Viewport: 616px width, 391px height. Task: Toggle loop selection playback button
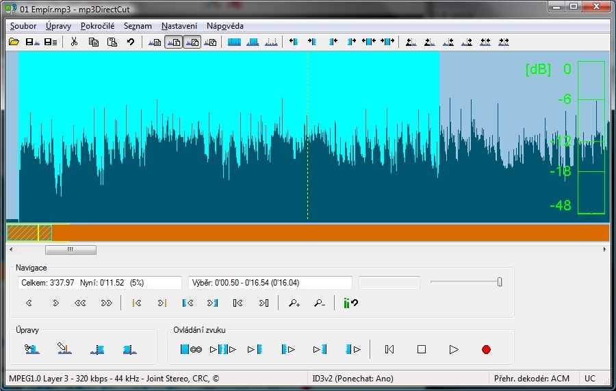point(191,349)
